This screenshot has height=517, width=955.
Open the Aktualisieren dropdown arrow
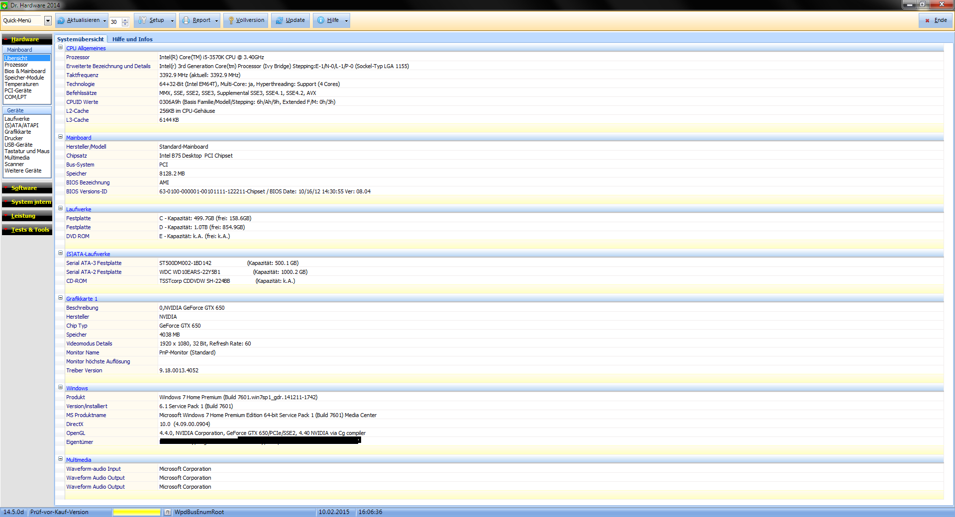(104, 20)
